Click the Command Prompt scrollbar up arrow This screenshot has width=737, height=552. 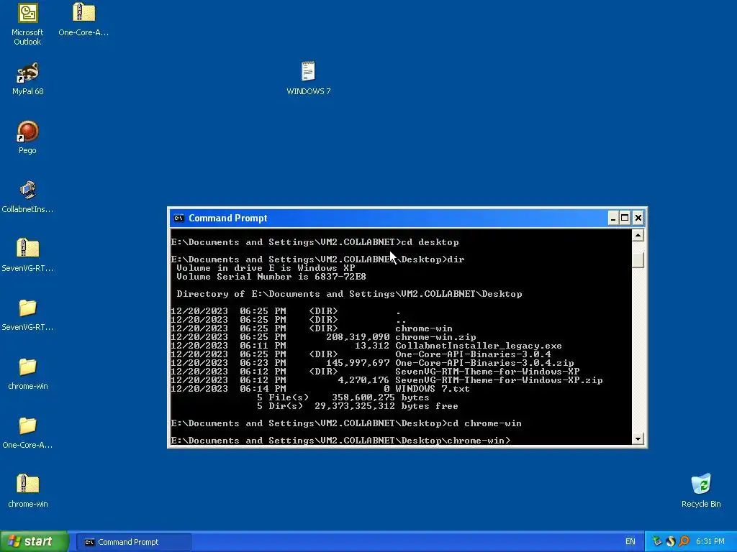click(x=638, y=235)
